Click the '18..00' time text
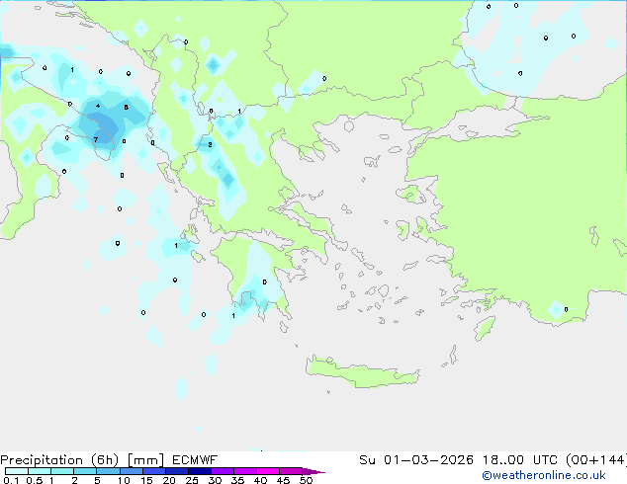This screenshot has height=484, width=627. point(502,460)
